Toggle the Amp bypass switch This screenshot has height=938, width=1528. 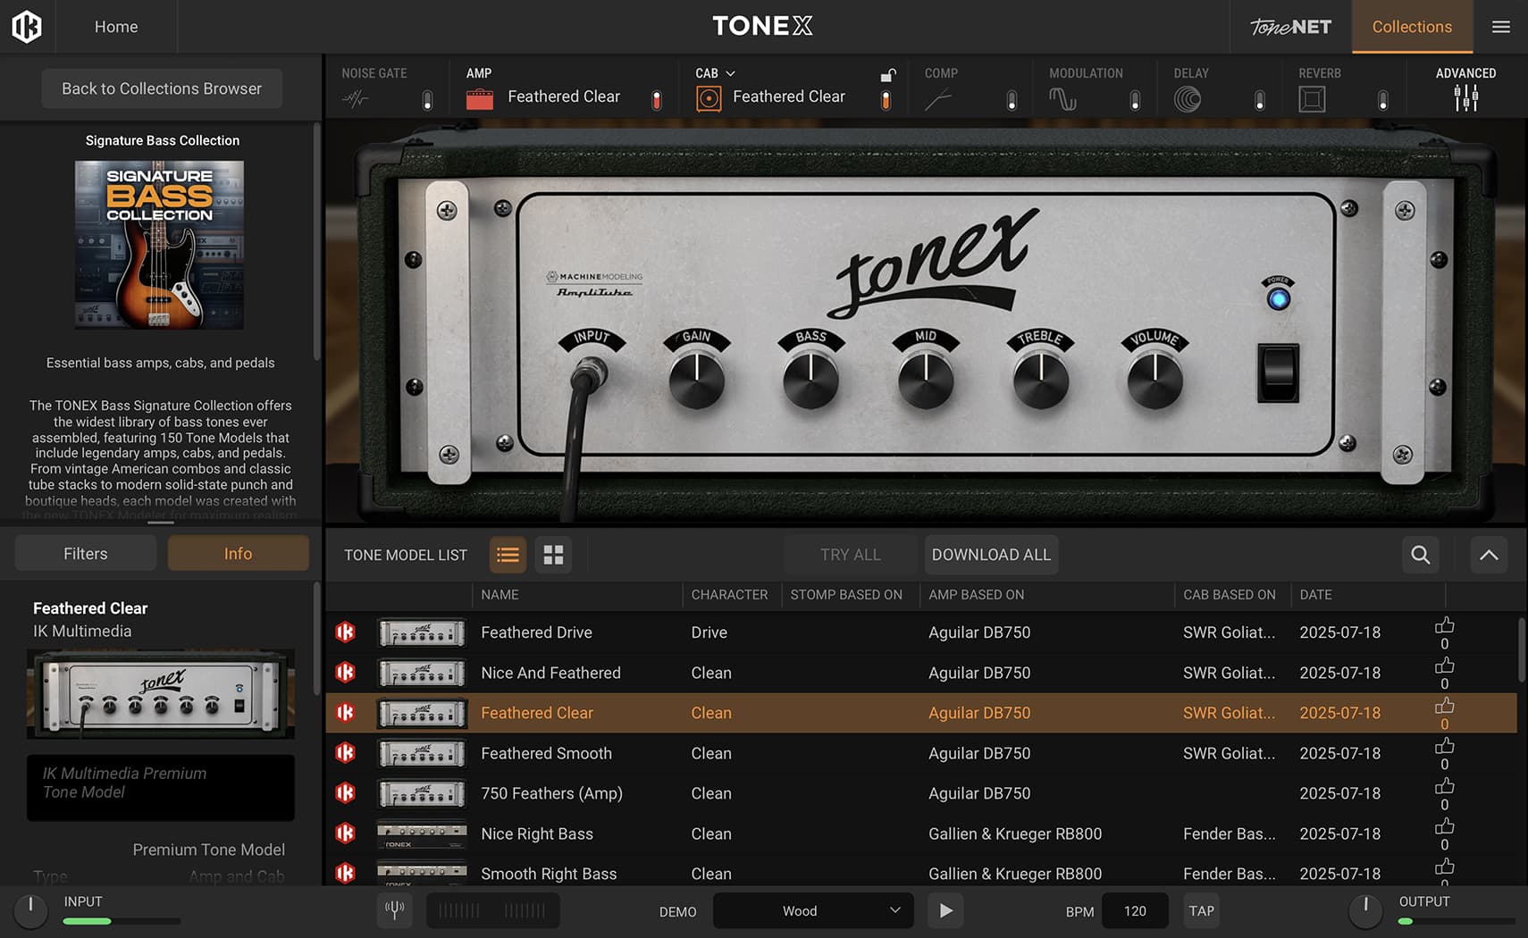(657, 101)
